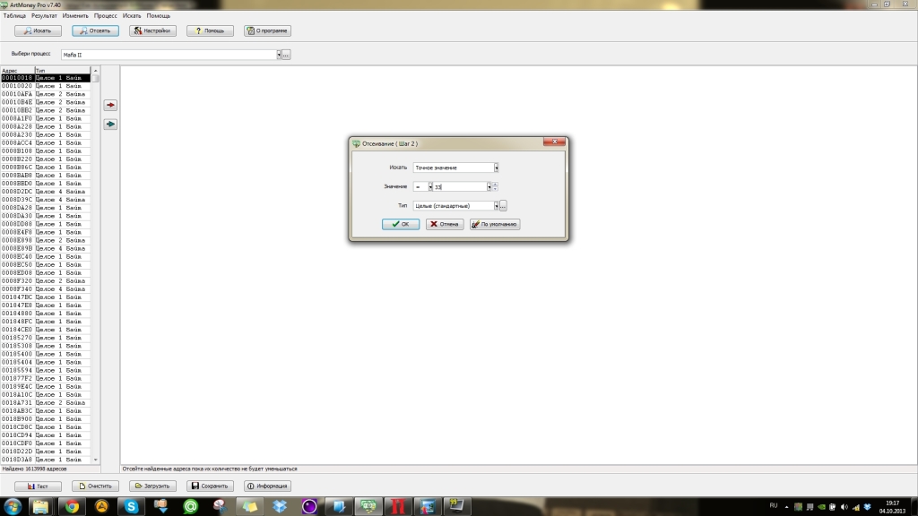Click the address list scroll up arrow
Screen dimensions: 918x516
click(95, 70)
